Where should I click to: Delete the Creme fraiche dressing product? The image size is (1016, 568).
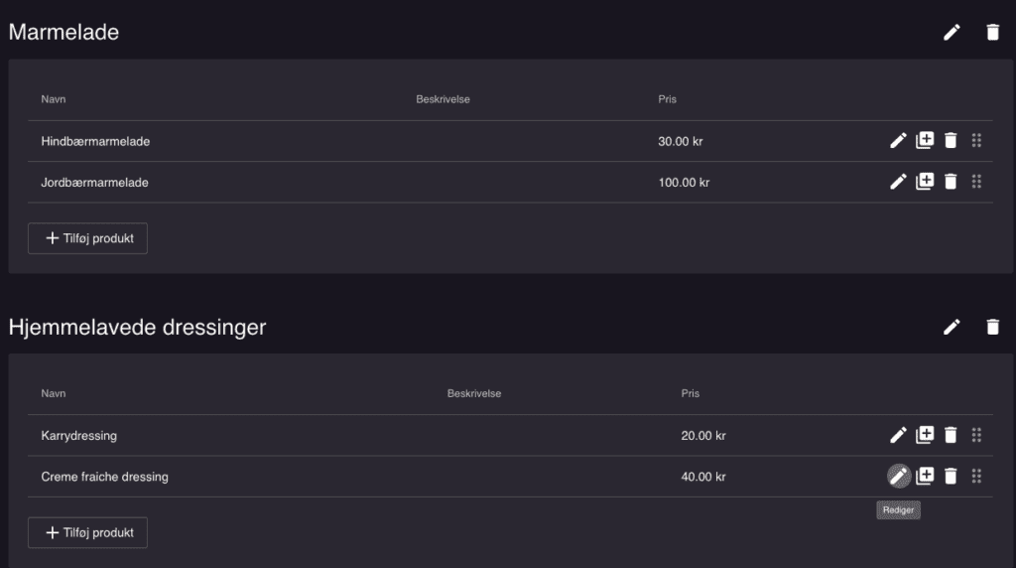[x=951, y=477]
